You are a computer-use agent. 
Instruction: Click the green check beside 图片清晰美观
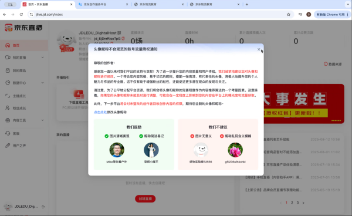pos(107,136)
